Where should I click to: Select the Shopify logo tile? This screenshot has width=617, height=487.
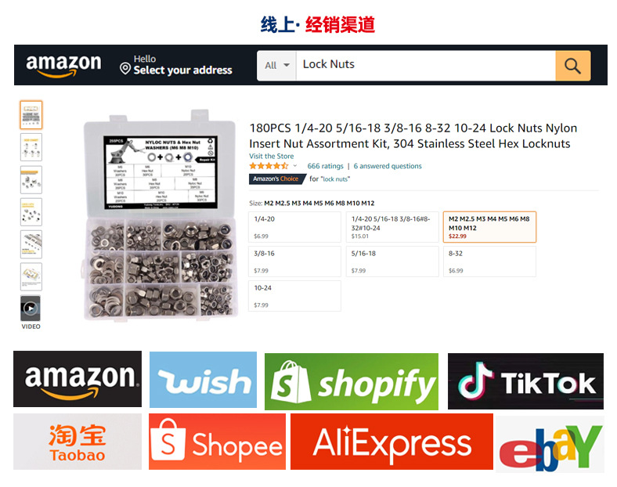tap(352, 381)
